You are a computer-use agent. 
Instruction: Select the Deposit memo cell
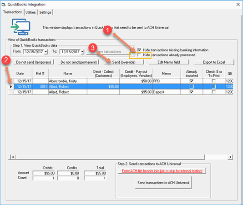pos(167,92)
